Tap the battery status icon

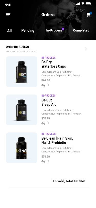click(x=88, y=4)
